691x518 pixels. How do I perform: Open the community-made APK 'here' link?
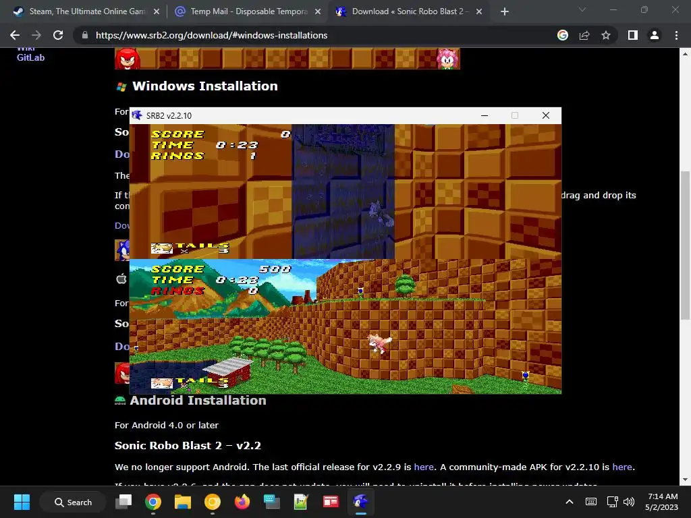point(621,467)
